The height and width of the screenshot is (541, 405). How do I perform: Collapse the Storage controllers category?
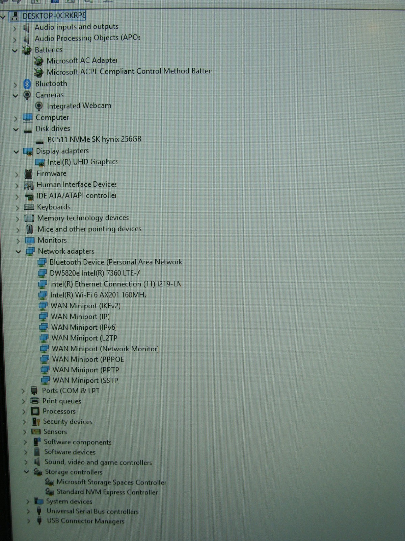26,472
